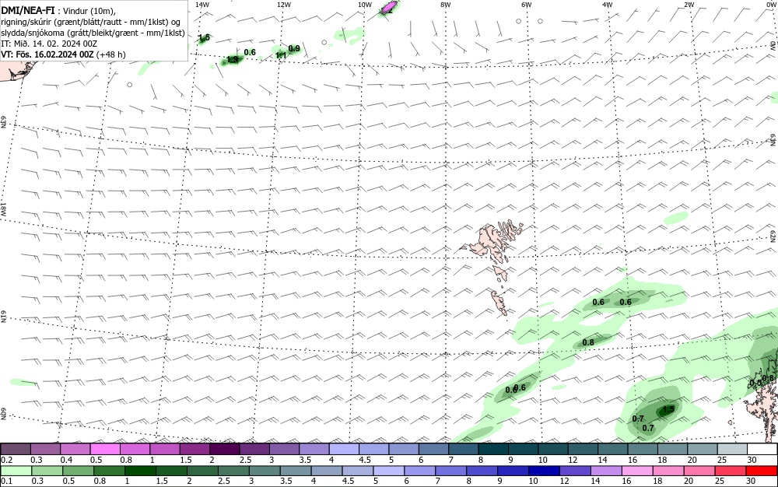
Task: Click the '14W' longitude label
Action: [202, 5]
